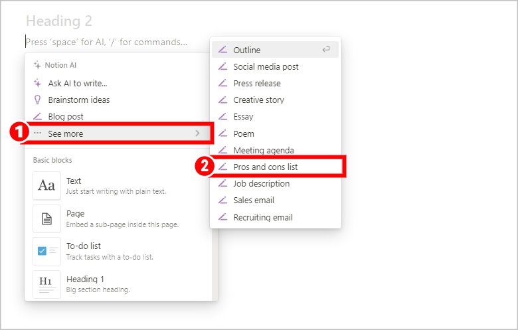Click the To-do list checkbox icon
The image size is (518, 330).
(x=46, y=252)
